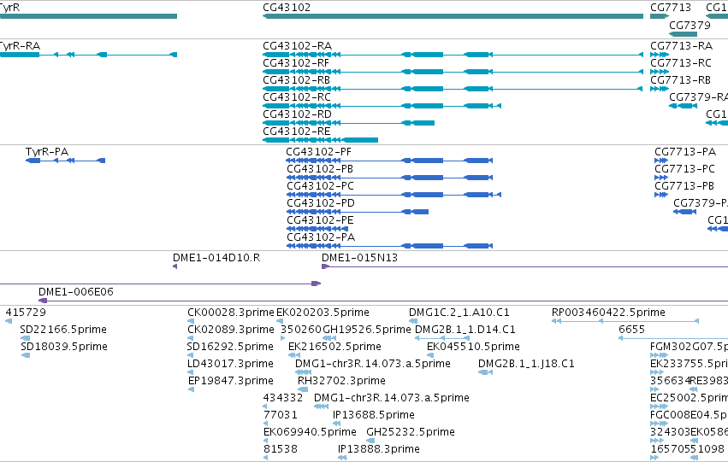The image size is (728, 462).
Task: Click protein label CG7713-PA
Action: (685, 152)
